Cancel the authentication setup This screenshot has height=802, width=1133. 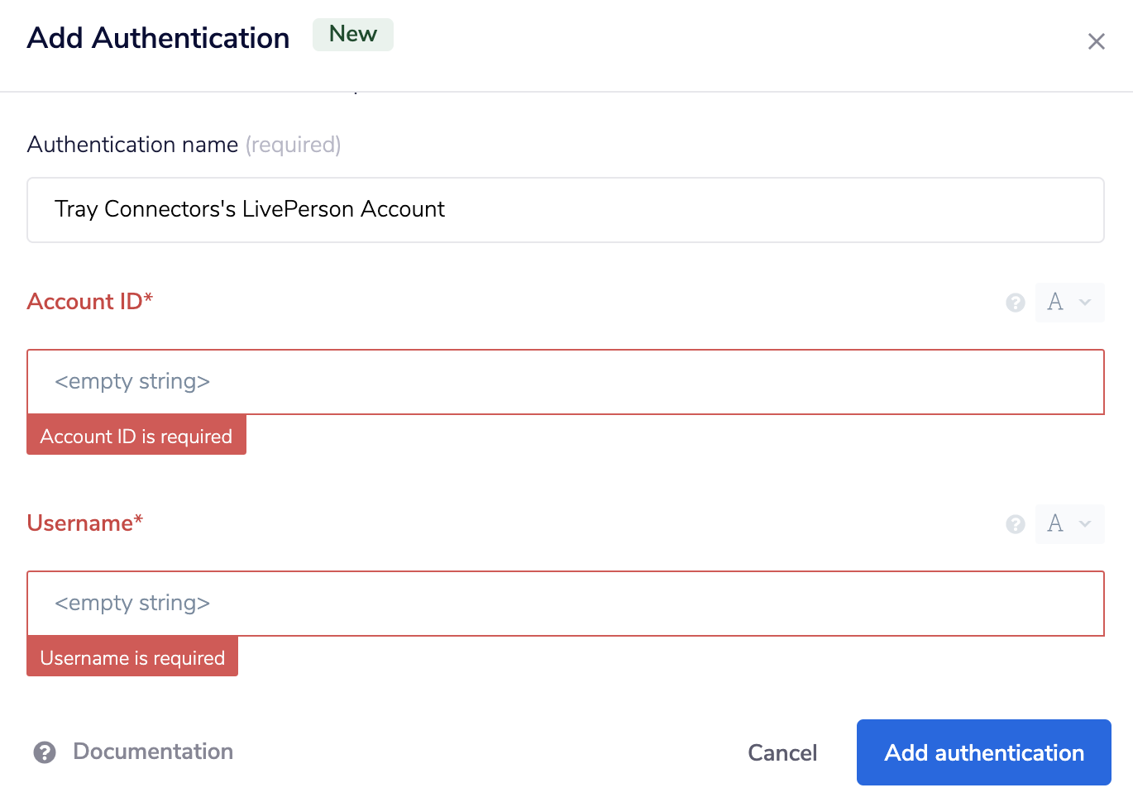coord(782,752)
